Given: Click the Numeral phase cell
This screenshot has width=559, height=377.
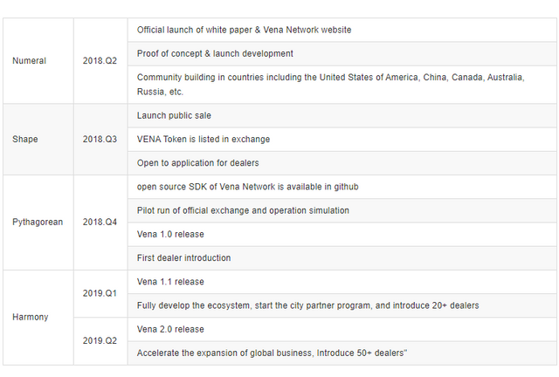Looking at the screenshot, I should [30, 61].
